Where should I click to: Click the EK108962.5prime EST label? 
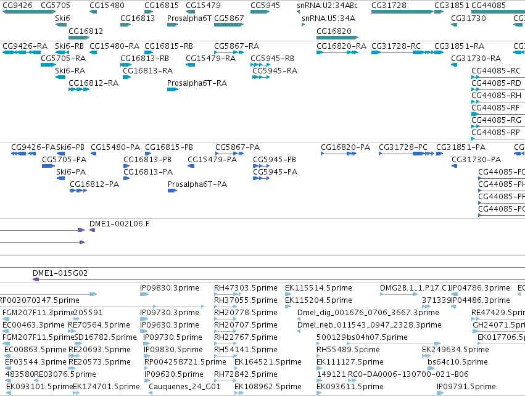point(268,387)
